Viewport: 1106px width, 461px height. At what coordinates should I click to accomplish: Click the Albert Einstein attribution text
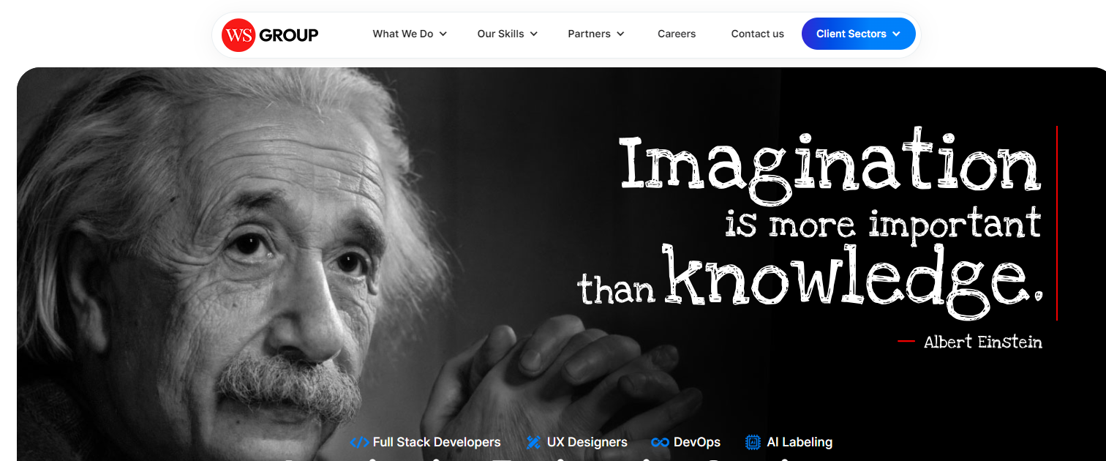(983, 342)
